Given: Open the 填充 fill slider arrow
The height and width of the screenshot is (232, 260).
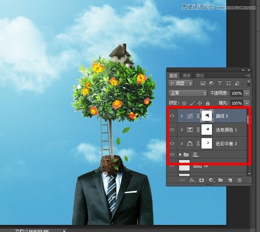Looking at the screenshot, I should pos(247,103).
